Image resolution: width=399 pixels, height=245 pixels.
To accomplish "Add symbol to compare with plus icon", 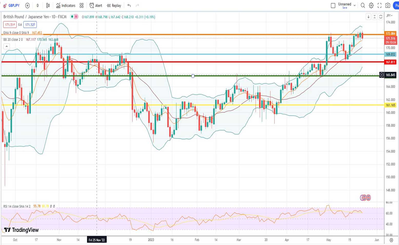I will (27, 5).
